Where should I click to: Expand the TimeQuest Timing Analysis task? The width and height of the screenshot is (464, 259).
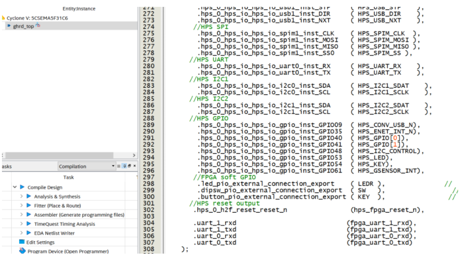click(x=21, y=224)
